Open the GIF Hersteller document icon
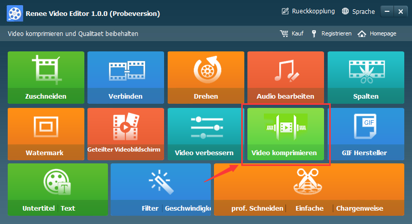This screenshot has height=224, width=412. (x=365, y=126)
